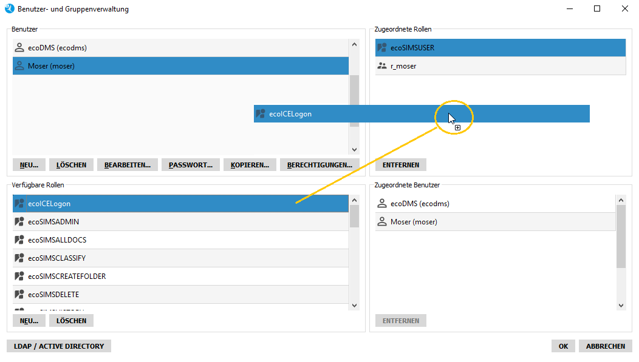Click the user icon beside ecoDMS in Benutzer list
Screen dimensions: 639x362
coord(19,47)
